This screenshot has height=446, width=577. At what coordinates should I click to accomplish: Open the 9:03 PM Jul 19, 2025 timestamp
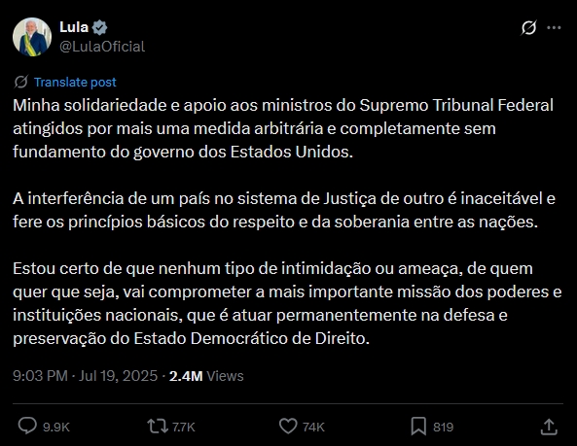[x=85, y=376]
